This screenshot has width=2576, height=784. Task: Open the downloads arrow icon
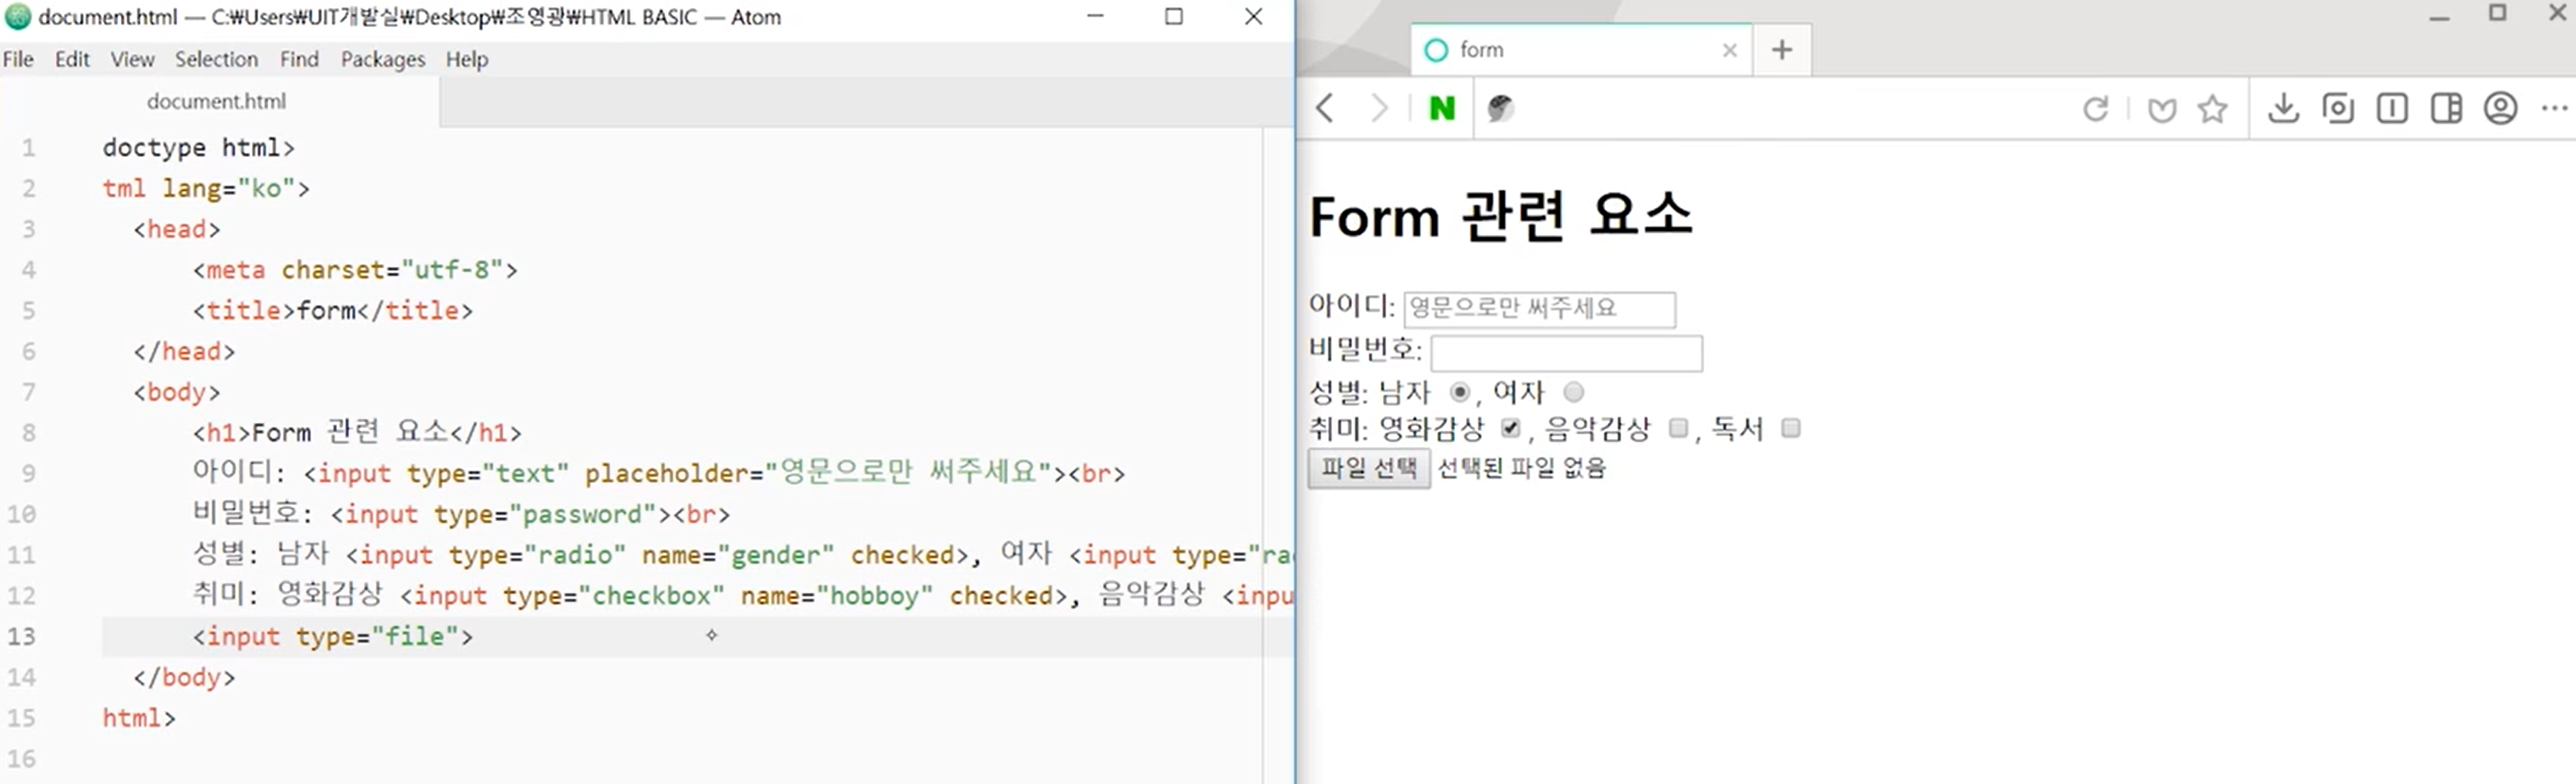(x=2283, y=108)
